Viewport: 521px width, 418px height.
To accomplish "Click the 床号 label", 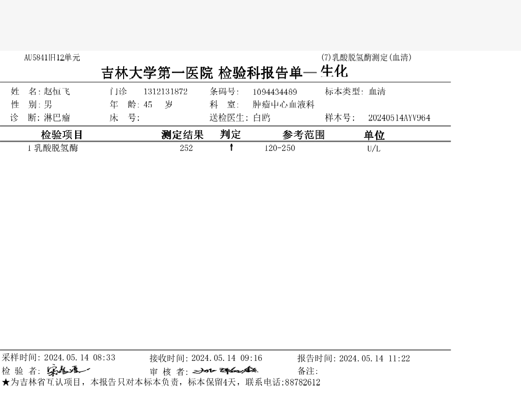I will tap(125, 118).
